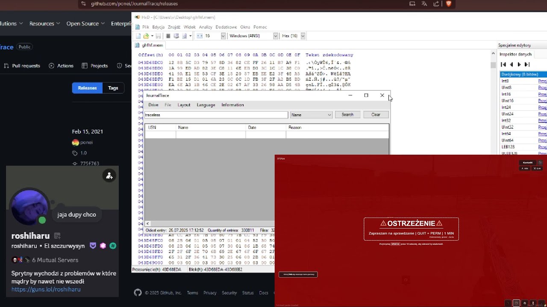Click the Clear button in JournalTrace
This screenshot has height=307, width=547.
[x=376, y=115]
